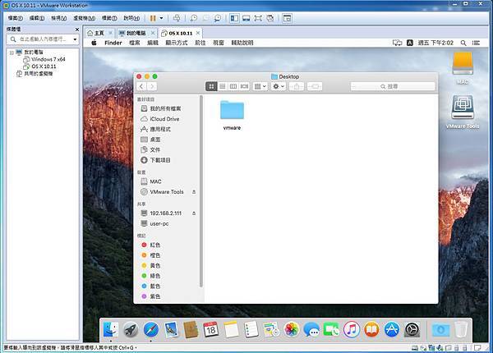
Task: Open Finder from the Dock
Action: coord(111,330)
